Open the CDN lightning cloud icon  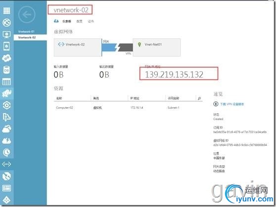pos(6,141)
